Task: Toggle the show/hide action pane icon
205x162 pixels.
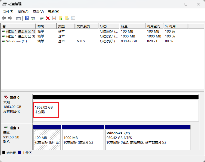Action: click(x=33, y=18)
